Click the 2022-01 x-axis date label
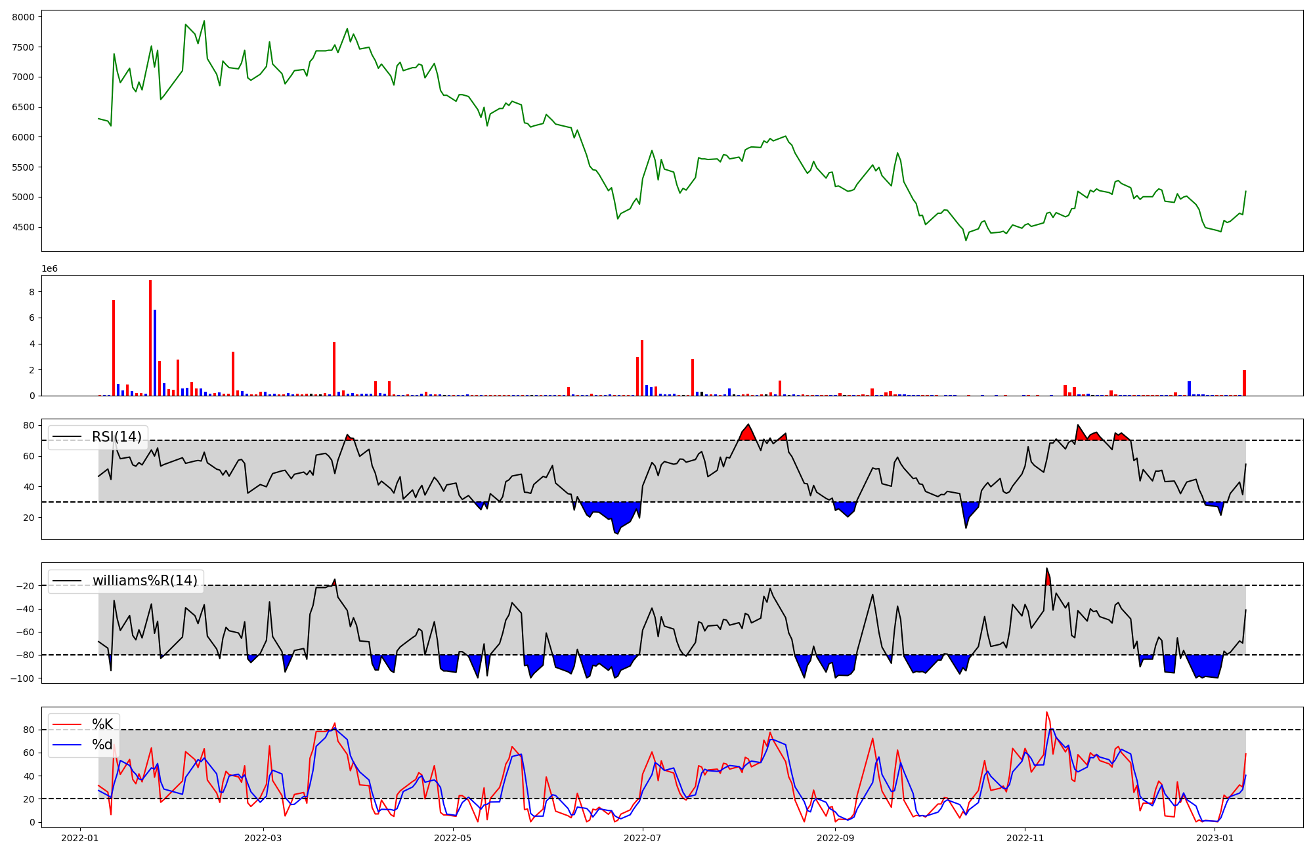This screenshot has width=1313, height=853. pyautogui.click(x=80, y=838)
